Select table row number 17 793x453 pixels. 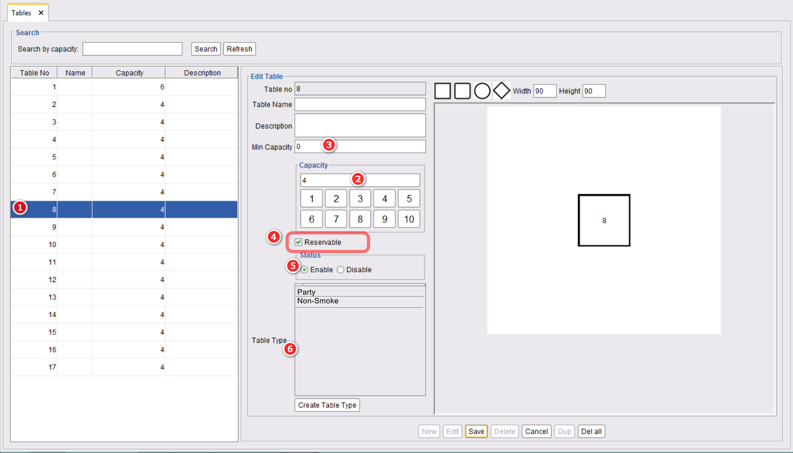(124, 367)
